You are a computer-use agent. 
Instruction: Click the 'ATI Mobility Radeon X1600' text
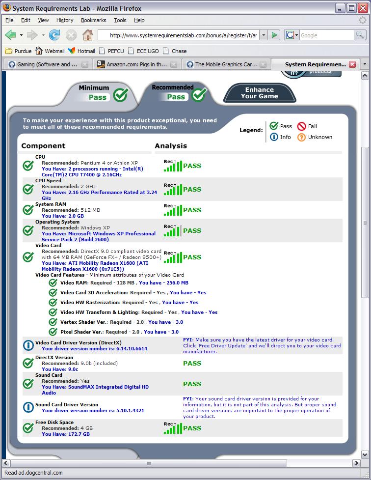(102, 263)
